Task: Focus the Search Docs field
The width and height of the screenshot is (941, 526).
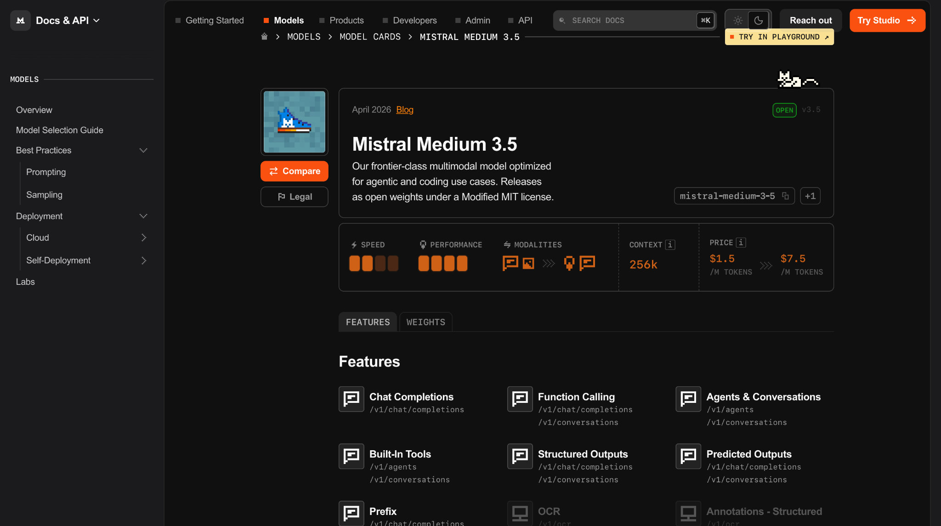Action: coord(635,21)
